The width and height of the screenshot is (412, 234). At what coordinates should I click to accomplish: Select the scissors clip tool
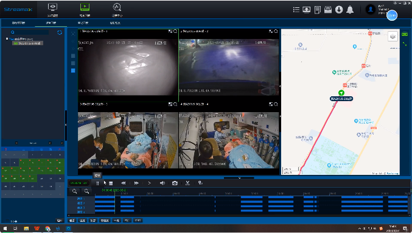pos(187,183)
